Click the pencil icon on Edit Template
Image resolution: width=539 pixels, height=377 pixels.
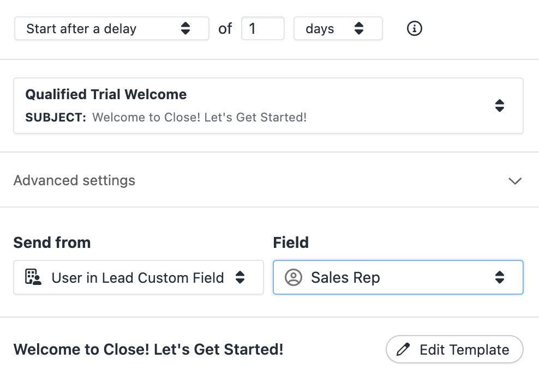[402, 349]
